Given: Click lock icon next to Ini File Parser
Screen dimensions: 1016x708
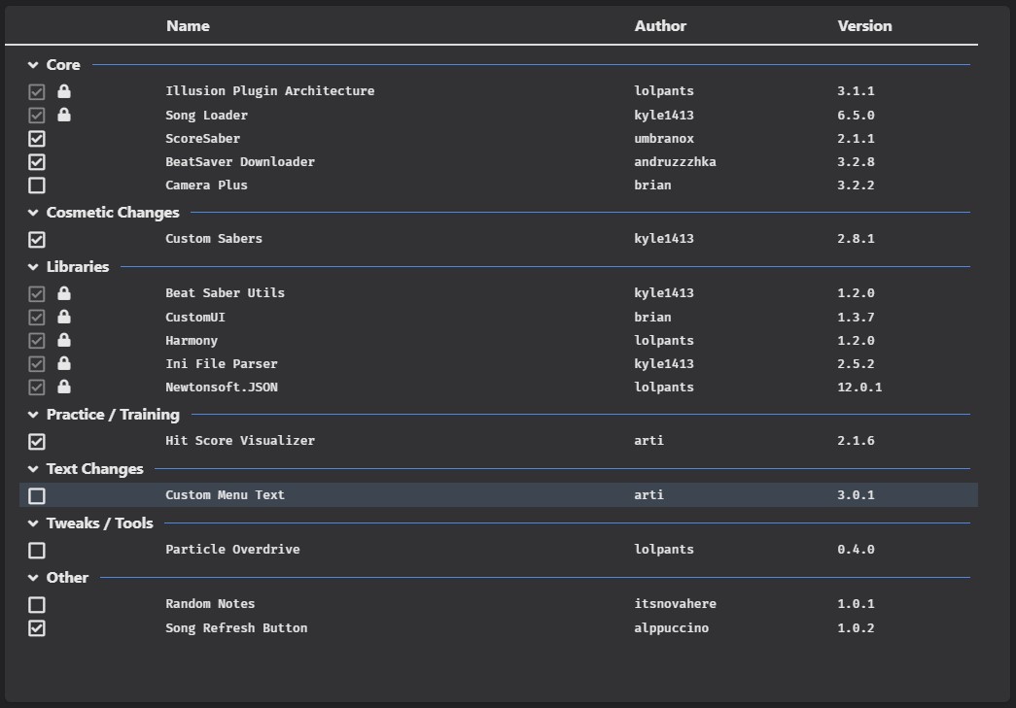Looking at the screenshot, I should [x=63, y=363].
